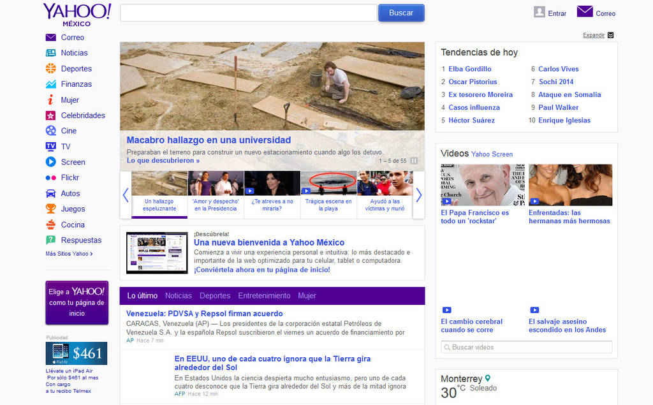Viewport: 653px width, 405px height.
Task: Open the Correo envelope icon in sidebar
Action: (x=50, y=38)
